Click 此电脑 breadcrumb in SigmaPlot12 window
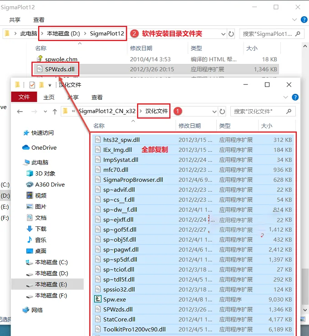 click(29, 34)
